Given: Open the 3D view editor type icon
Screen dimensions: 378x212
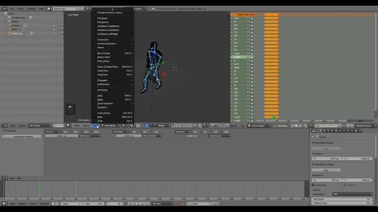Looking at the screenshot, I should click(69, 125).
